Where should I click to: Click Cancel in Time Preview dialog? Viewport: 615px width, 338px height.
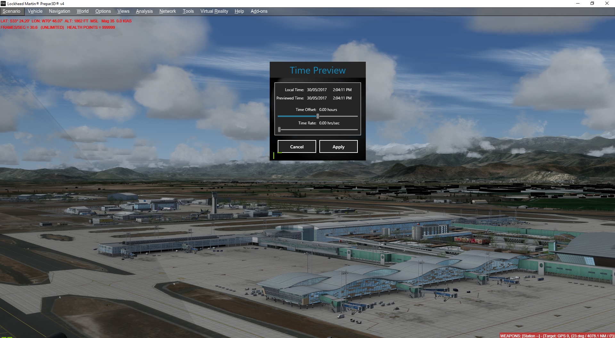pos(297,146)
